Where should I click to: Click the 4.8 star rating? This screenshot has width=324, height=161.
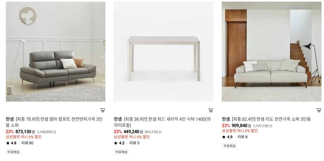(x=11, y=143)
